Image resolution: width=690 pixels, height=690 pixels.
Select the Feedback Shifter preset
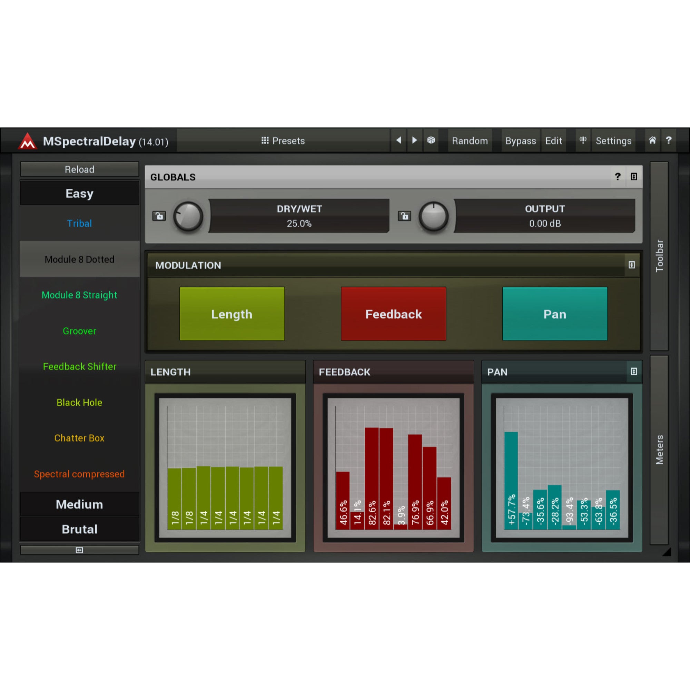coord(79,366)
